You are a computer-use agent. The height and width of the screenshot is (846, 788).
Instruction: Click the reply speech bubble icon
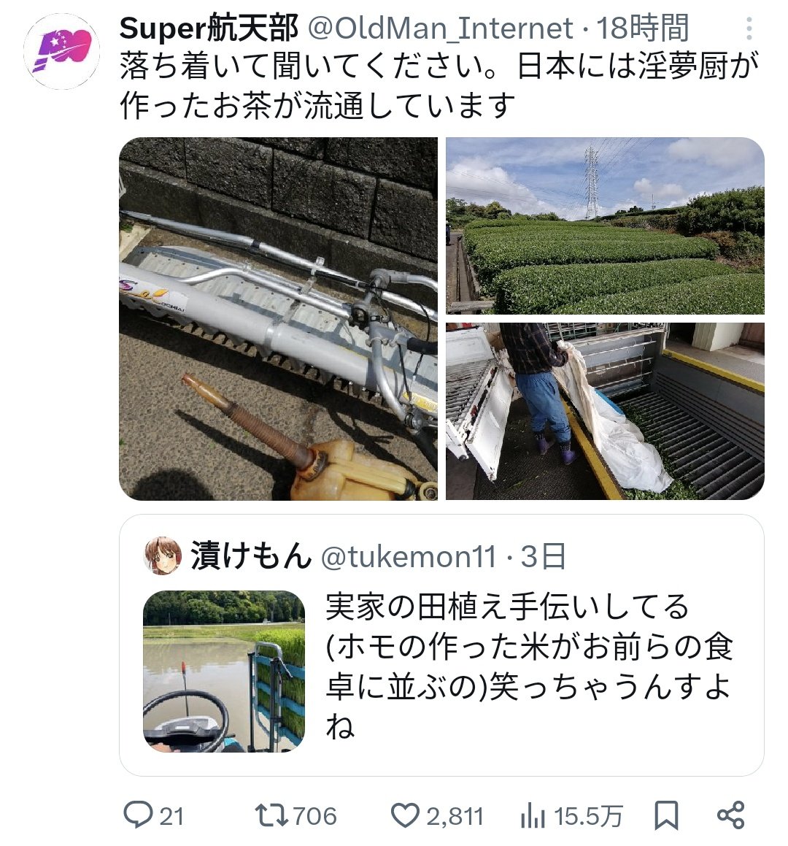pyautogui.click(x=138, y=815)
